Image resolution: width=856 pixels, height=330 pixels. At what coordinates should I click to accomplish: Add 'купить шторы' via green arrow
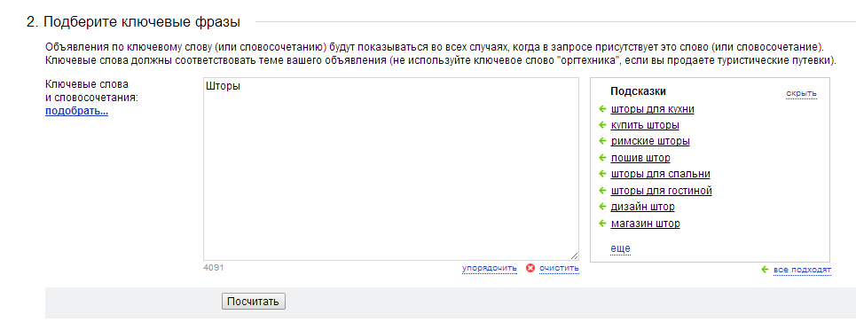pyautogui.click(x=602, y=125)
